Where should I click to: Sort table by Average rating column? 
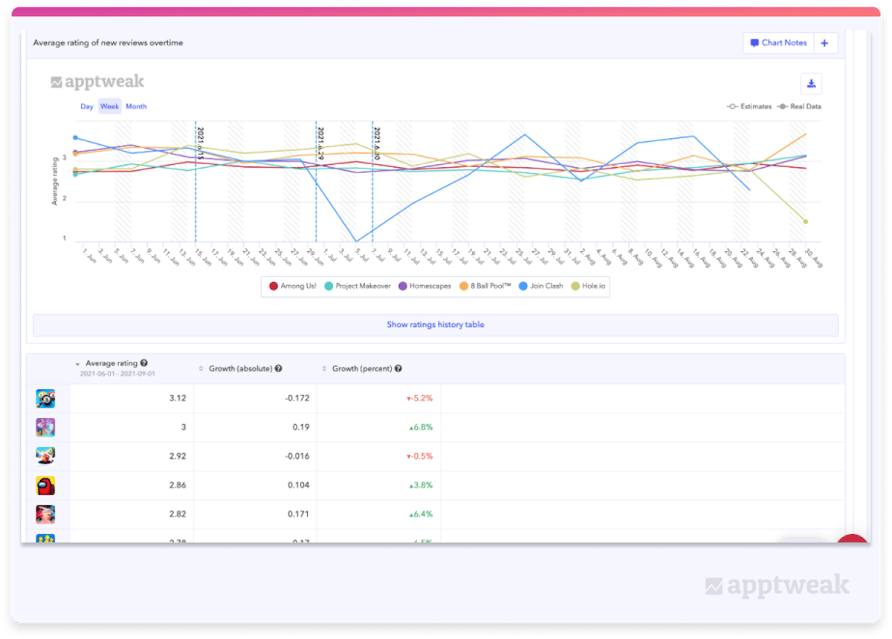111,363
